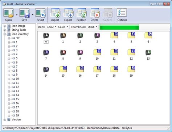Open the Icons 32x32 size dropdown
The image size is (172, 132).
point(52,27)
